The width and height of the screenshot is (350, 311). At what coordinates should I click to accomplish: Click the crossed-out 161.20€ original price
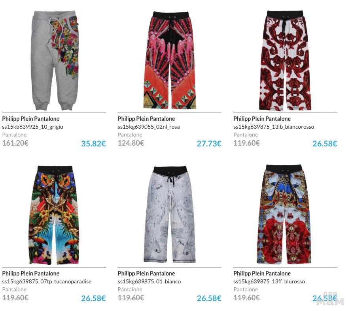[x=15, y=143]
